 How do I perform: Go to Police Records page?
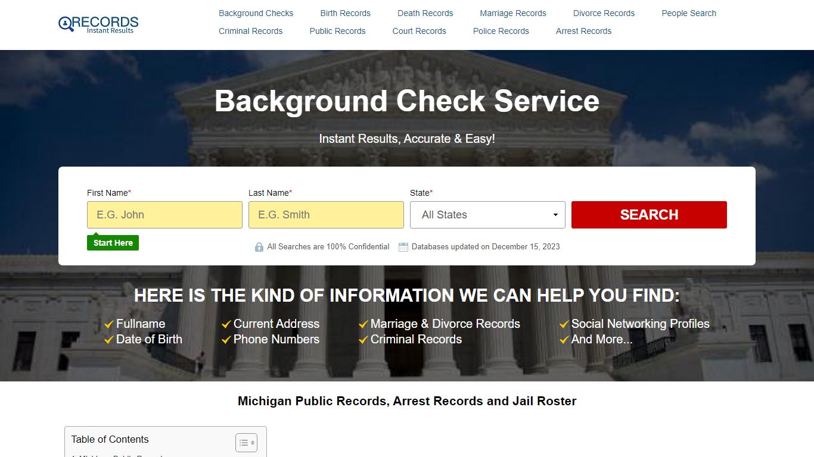coord(501,31)
